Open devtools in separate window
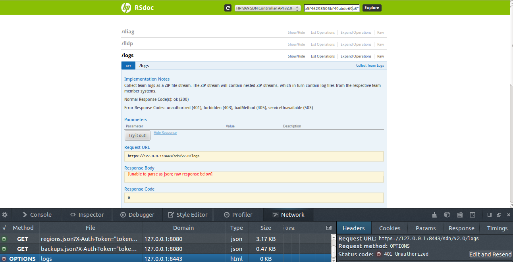This screenshot has width=513, height=262. pyautogui.click(x=499, y=215)
